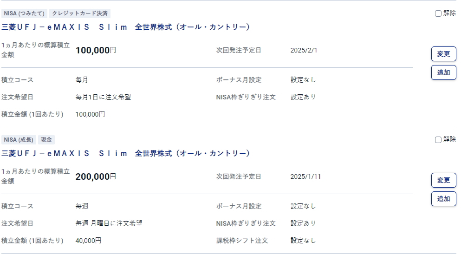The image size is (461, 255).
Task: Click the 40,000円 per-order amount
Action: coord(88,241)
